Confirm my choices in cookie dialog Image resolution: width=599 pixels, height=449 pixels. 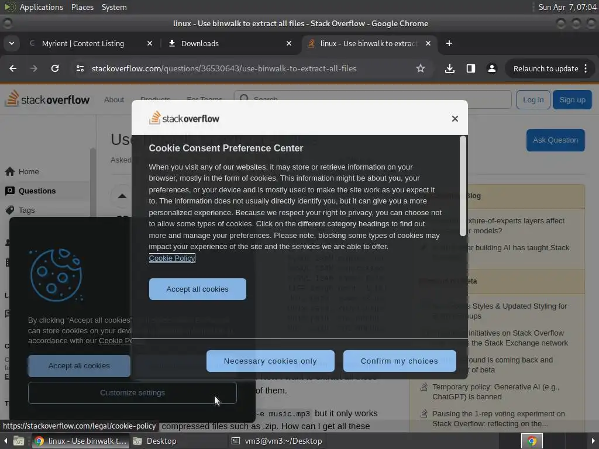tap(400, 361)
